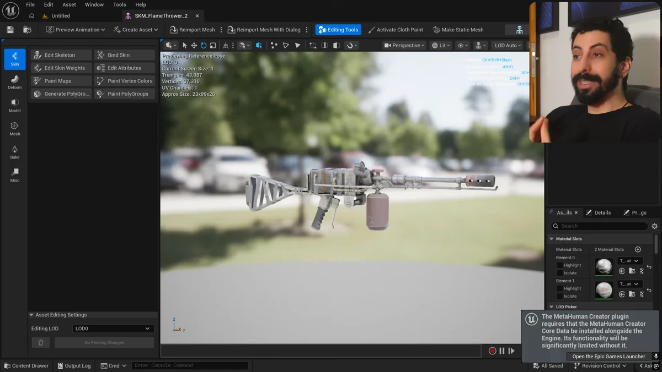This screenshot has height=372, width=662.
Task: Open Preview Animation dropdown
Action: tap(76, 30)
